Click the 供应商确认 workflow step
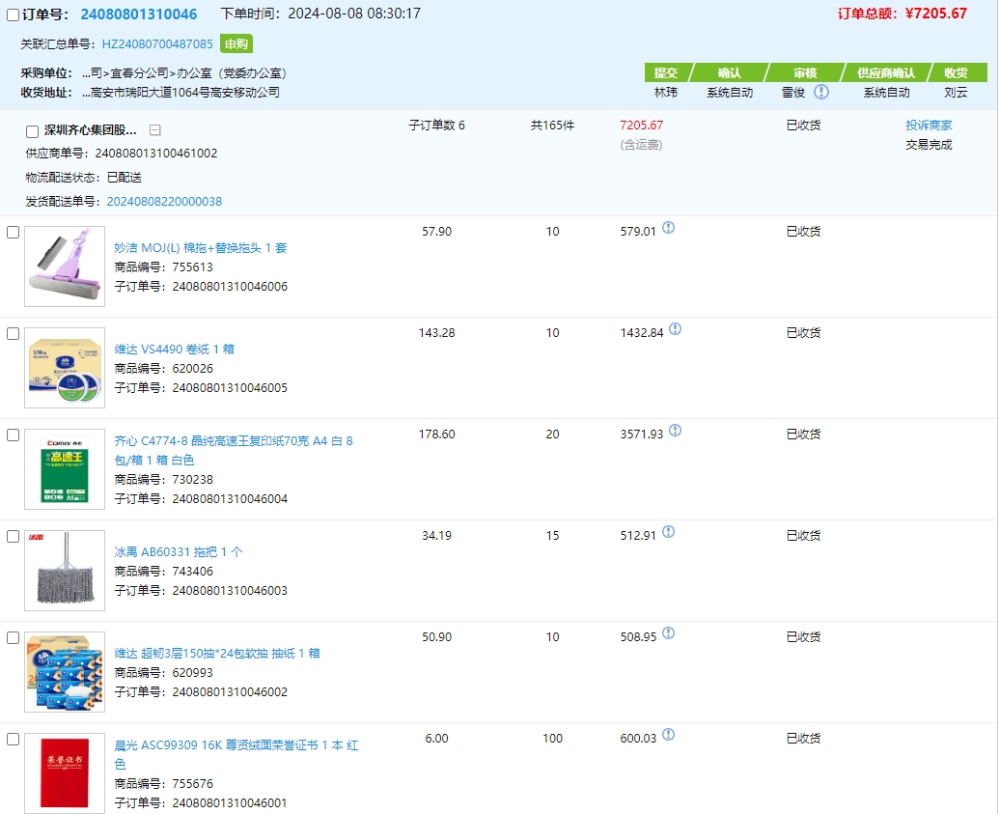999x814 pixels. 886,72
